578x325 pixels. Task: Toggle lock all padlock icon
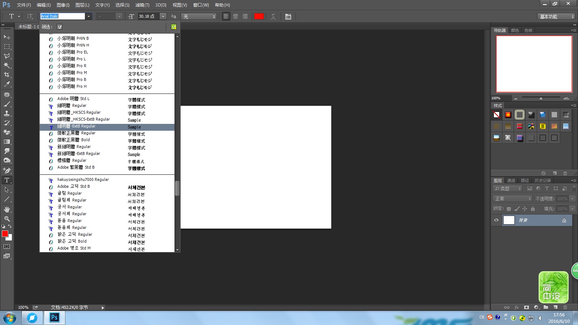[533, 209]
